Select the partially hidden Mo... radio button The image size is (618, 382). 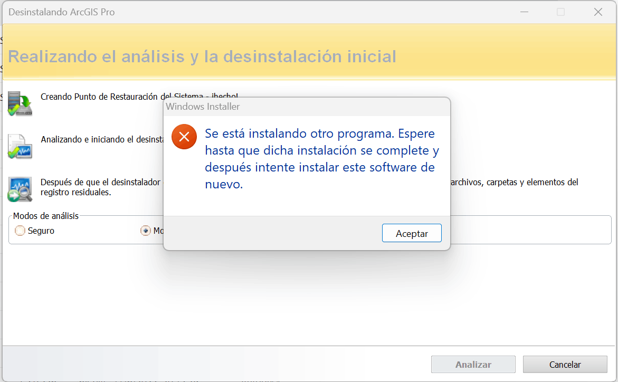point(146,231)
